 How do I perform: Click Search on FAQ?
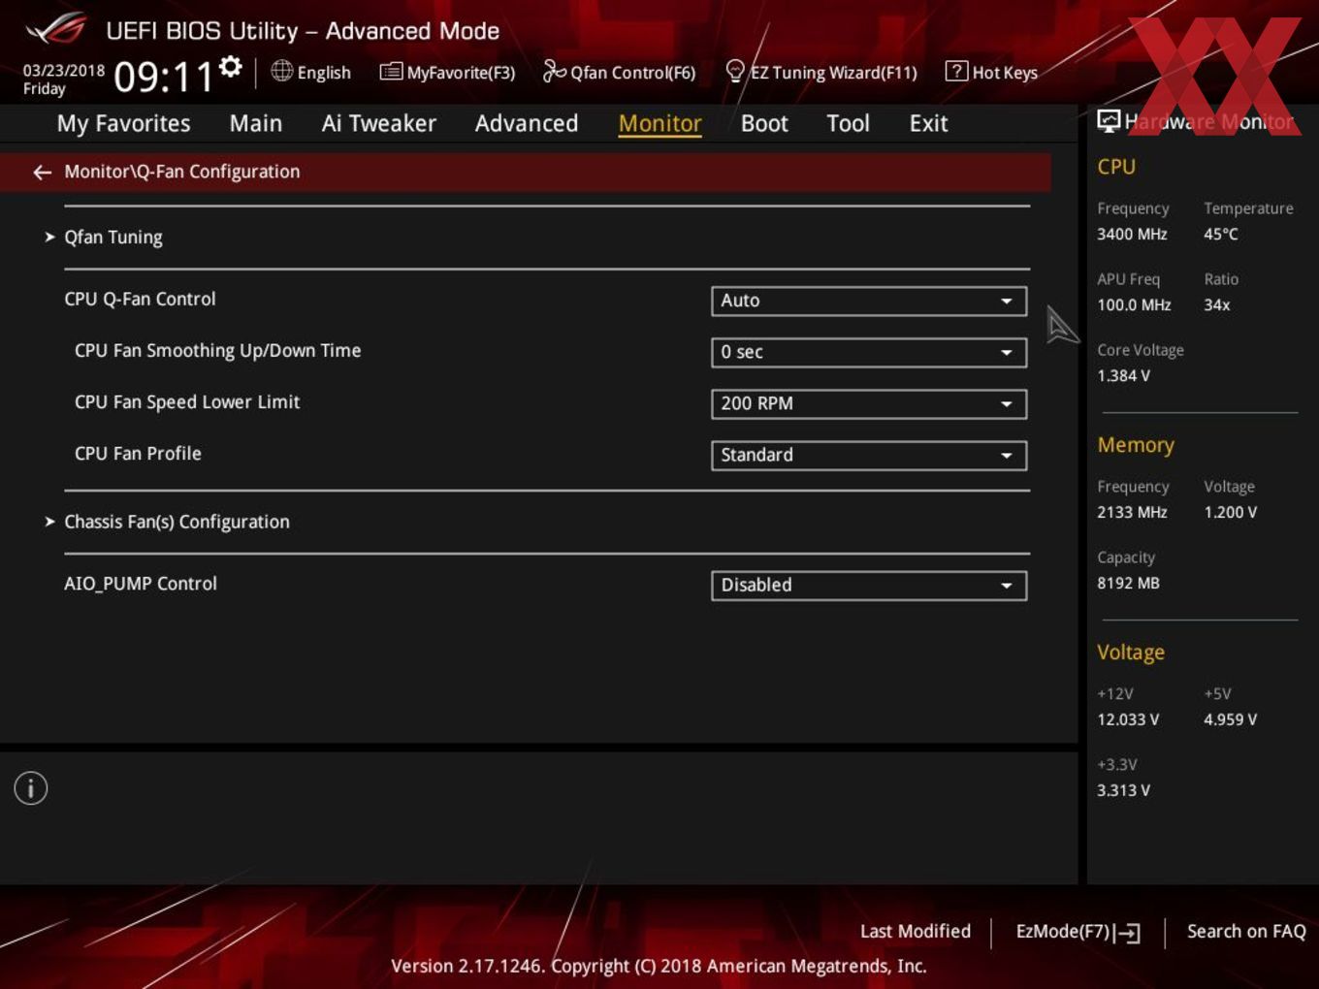pyautogui.click(x=1246, y=931)
